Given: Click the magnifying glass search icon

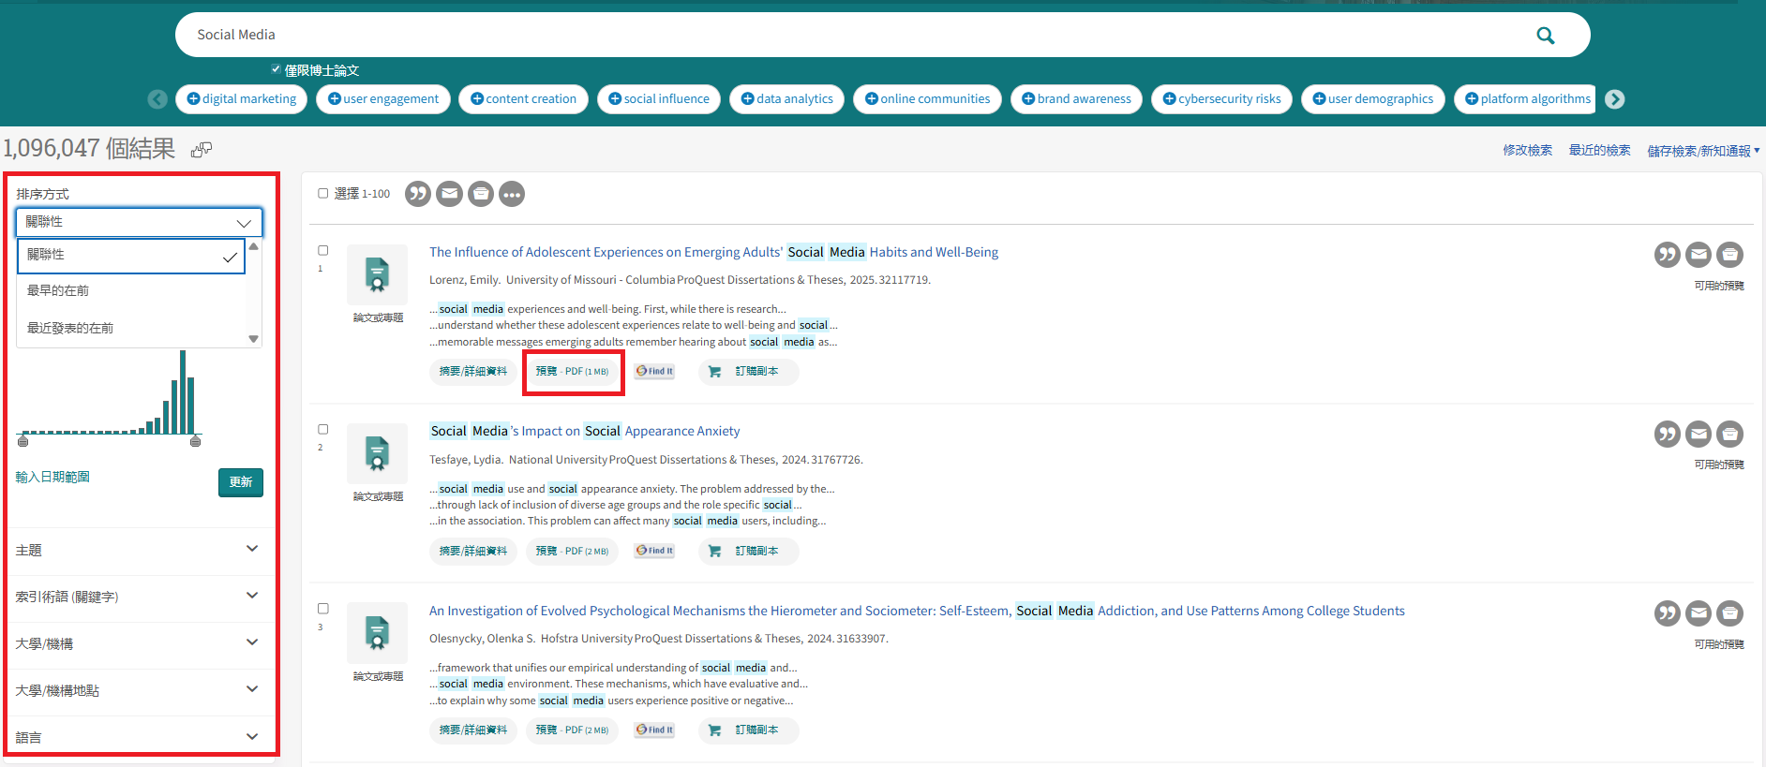Looking at the screenshot, I should pos(1545,36).
